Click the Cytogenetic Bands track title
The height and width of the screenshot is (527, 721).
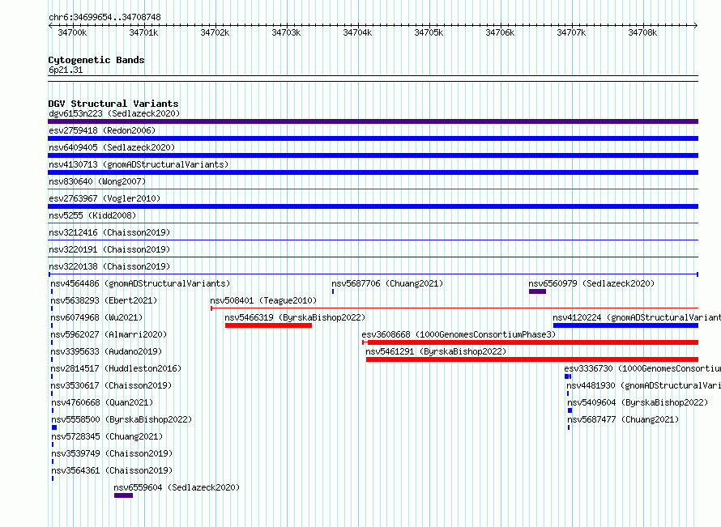click(x=96, y=60)
